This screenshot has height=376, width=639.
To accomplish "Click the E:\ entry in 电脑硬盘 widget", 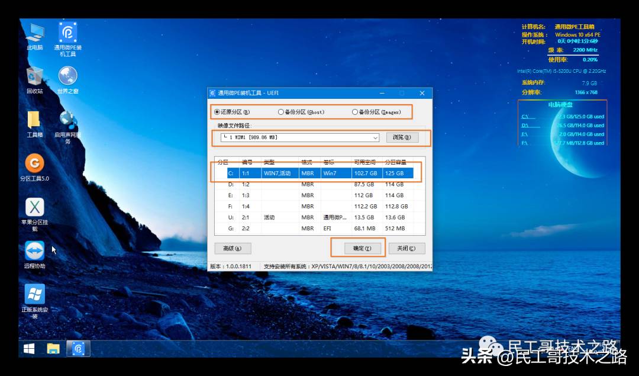I will point(563,134).
